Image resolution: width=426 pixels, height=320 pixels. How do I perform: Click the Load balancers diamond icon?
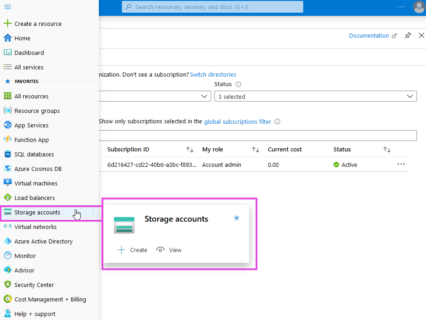[8, 198]
